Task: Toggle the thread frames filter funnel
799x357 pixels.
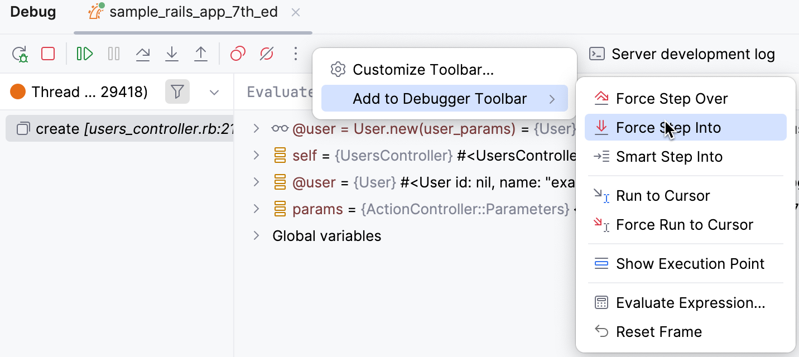Action: (177, 91)
